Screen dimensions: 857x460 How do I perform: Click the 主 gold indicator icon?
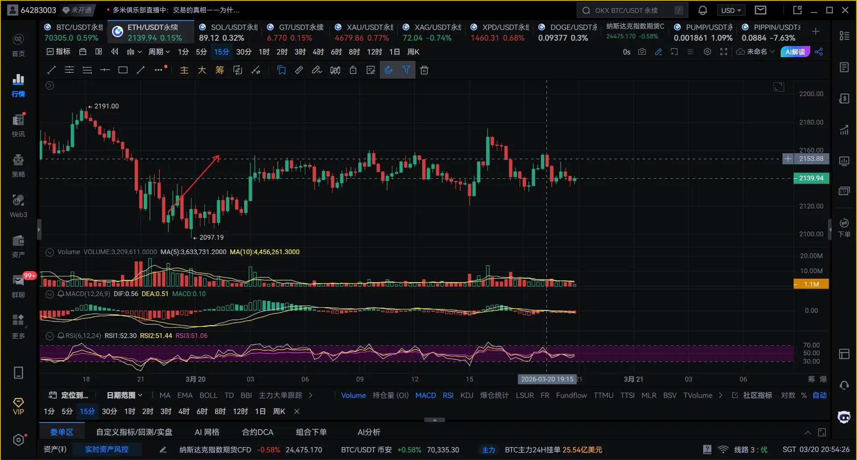(x=184, y=70)
